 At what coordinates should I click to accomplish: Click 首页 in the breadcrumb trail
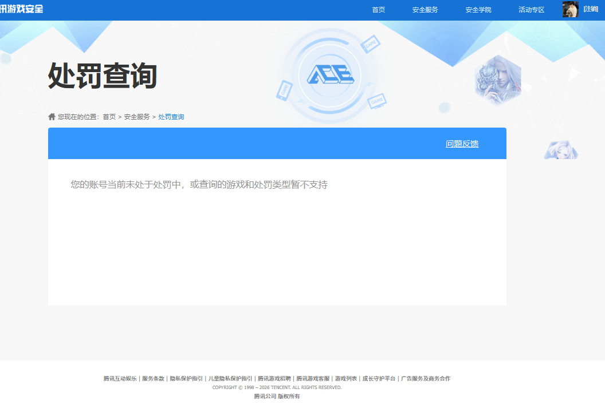[x=108, y=116]
